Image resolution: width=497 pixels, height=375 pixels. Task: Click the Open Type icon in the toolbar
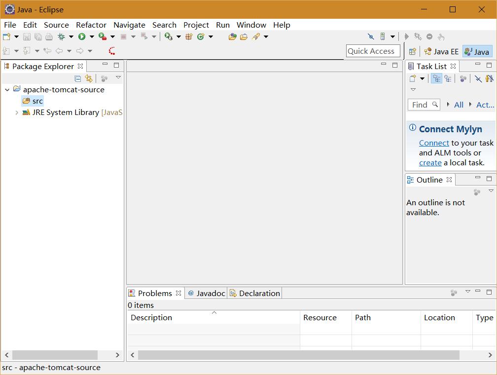(232, 37)
